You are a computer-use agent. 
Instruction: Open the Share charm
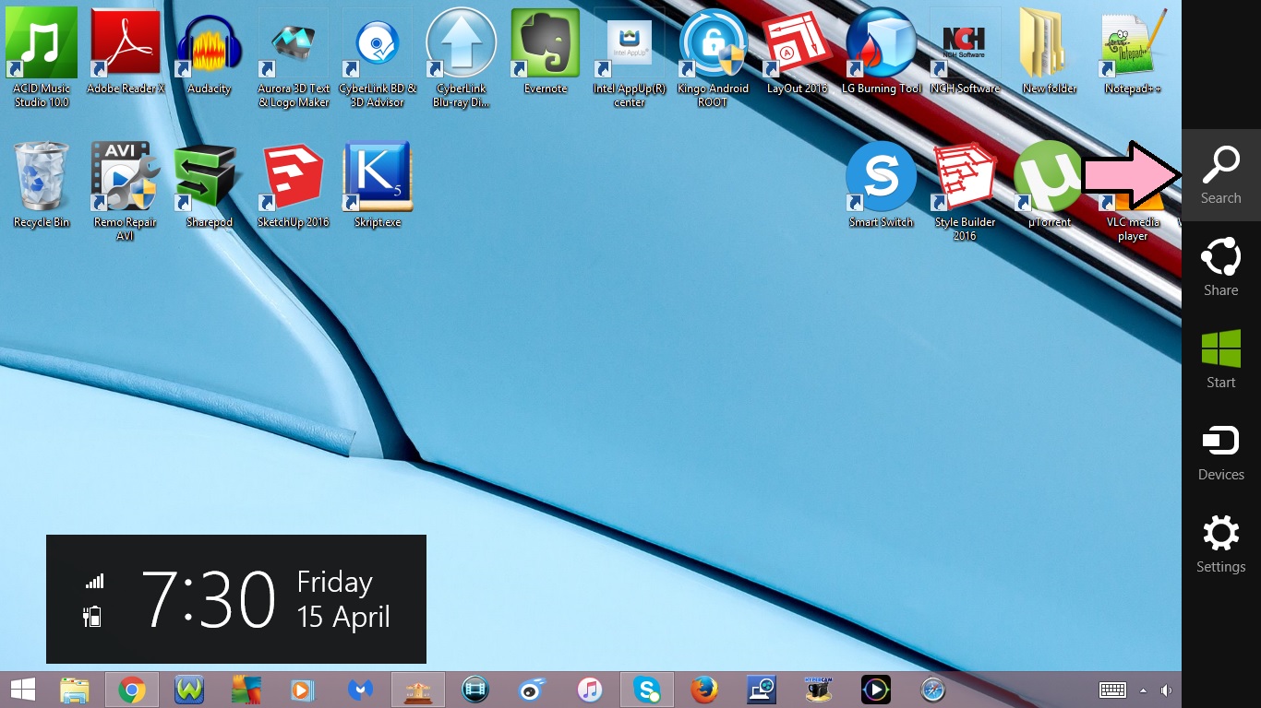(1220, 267)
